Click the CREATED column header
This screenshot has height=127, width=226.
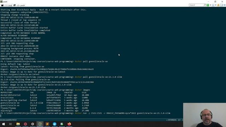[x=68, y=92]
